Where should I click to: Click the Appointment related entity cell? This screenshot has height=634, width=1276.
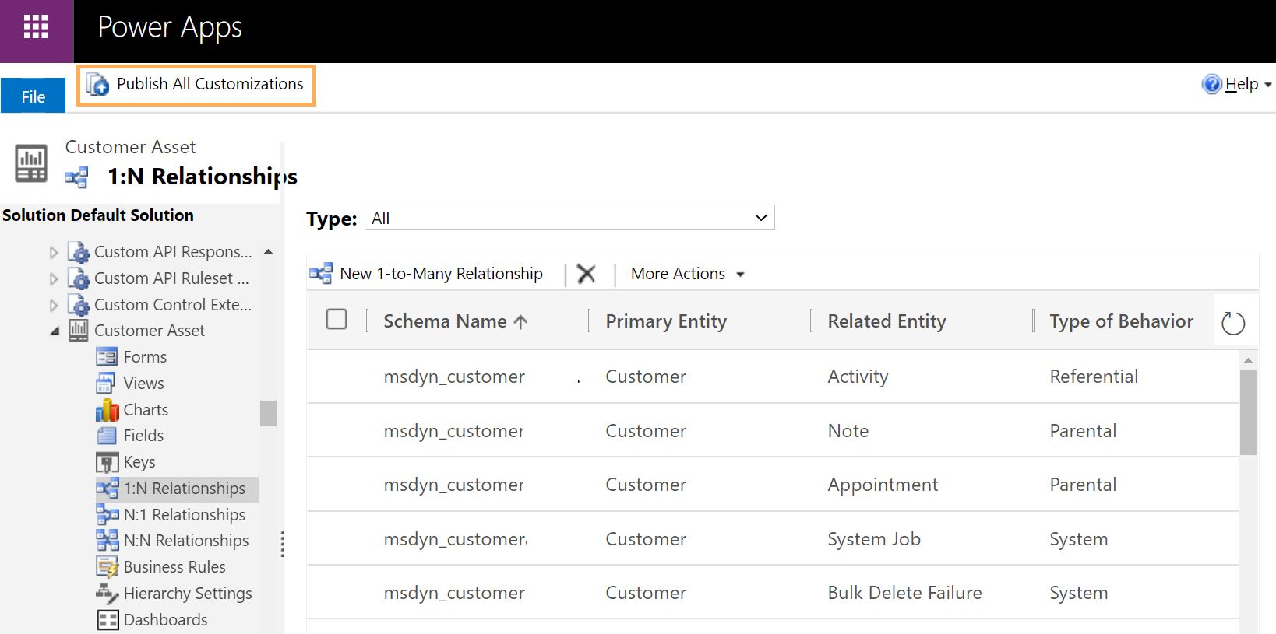click(883, 485)
